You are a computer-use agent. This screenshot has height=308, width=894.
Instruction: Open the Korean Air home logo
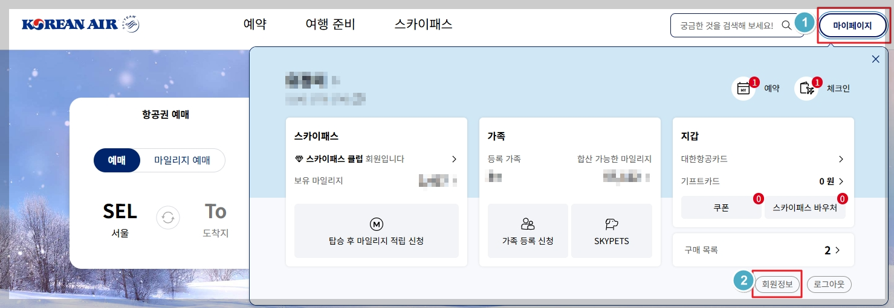coord(80,25)
